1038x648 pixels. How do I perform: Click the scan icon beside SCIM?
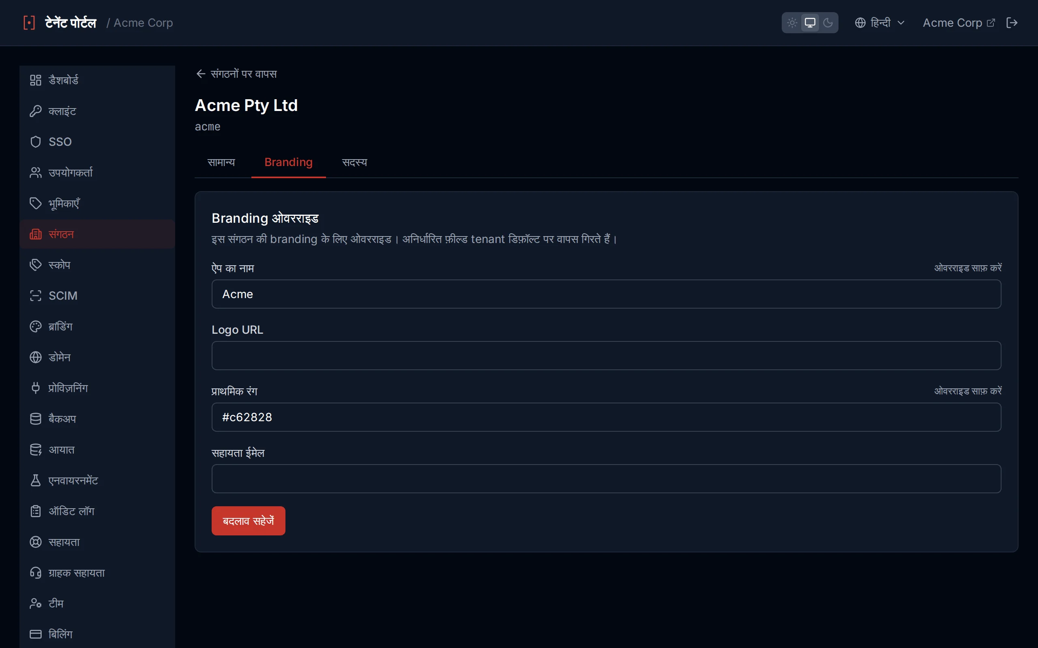(x=36, y=296)
